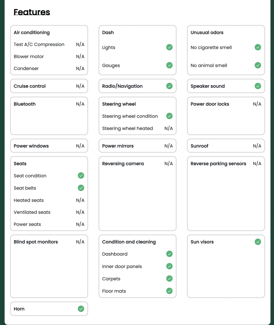274x325 pixels.
Task: Click the Carpets green check icon
Action: pos(169,278)
